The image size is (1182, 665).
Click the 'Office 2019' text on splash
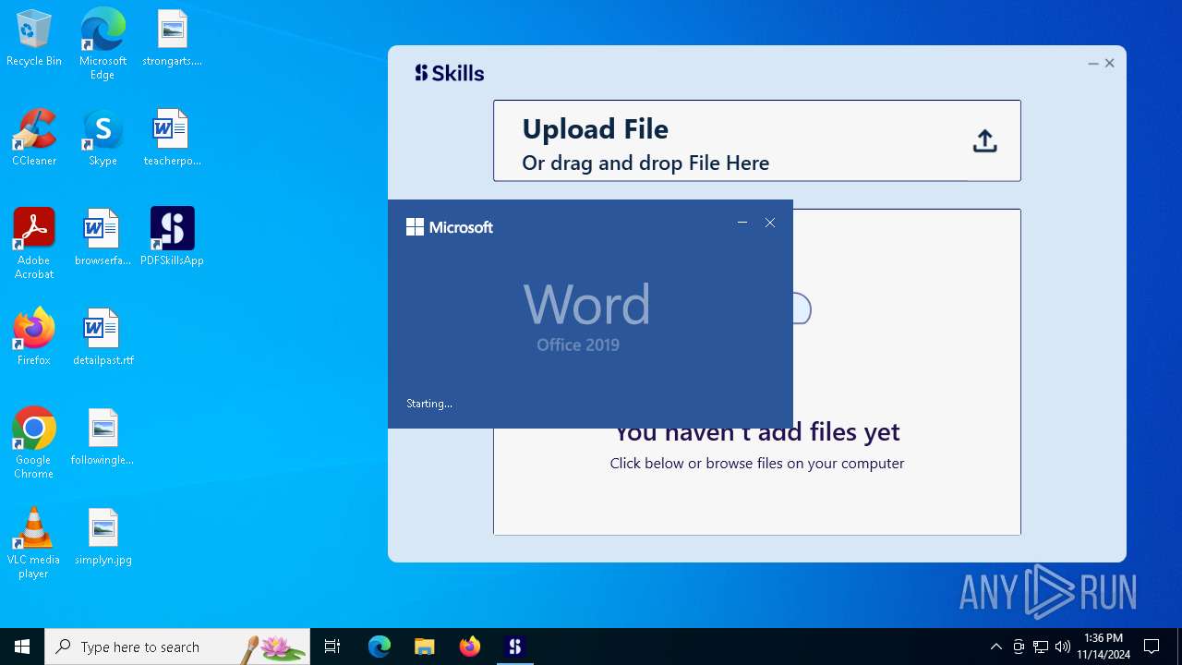tap(578, 345)
